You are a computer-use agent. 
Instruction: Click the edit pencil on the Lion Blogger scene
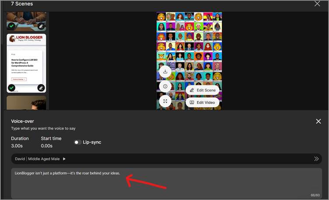(41, 88)
